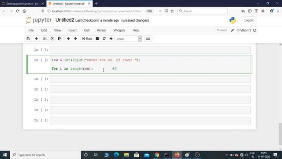The image size is (282, 159).
Task: Click the Trusted notebook indicator
Action: coord(222,30)
